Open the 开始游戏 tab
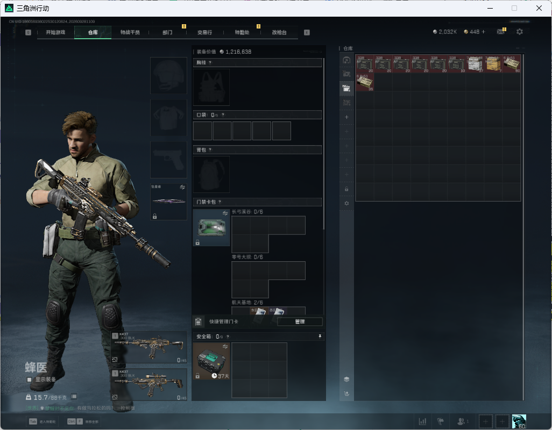Image resolution: width=552 pixels, height=430 pixels. point(55,32)
